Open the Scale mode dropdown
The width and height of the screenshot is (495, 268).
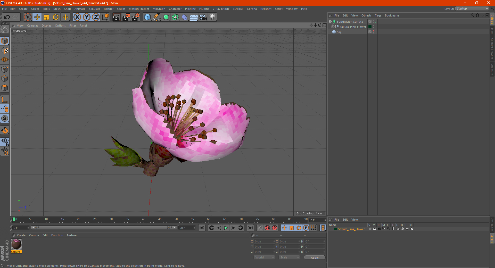[x=289, y=257]
